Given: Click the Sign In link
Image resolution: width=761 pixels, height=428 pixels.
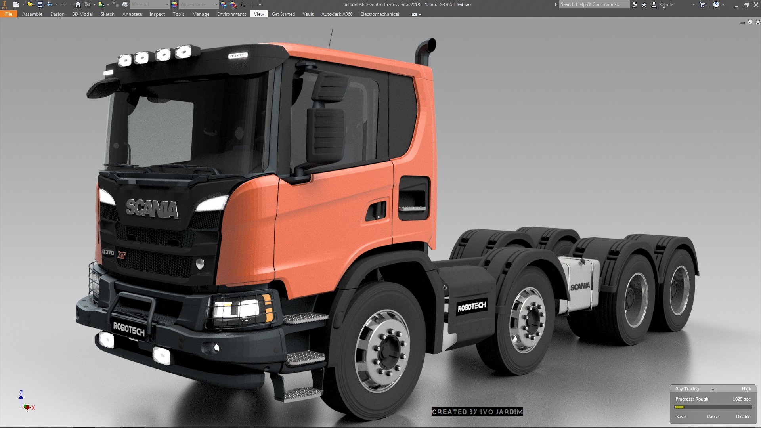Looking at the screenshot, I should (x=666, y=4).
